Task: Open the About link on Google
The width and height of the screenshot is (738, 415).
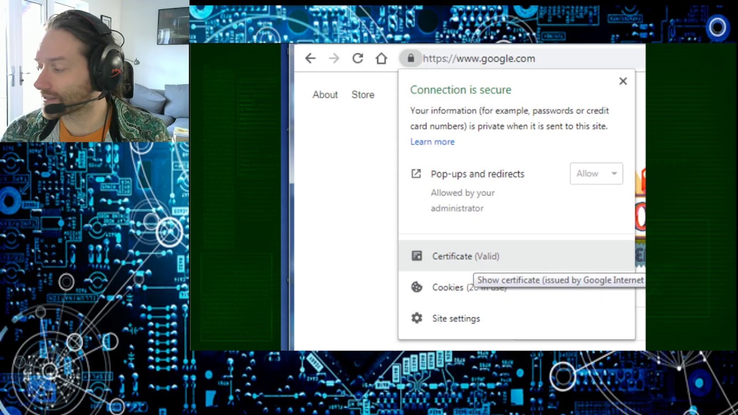Action: [x=325, y=95]
